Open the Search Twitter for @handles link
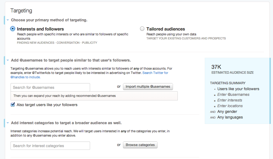The width and height of the screenshot is (273, 159). click(155, 73)
